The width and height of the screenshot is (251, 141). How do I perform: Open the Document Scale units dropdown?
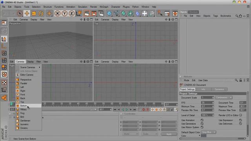click(224, 98)
